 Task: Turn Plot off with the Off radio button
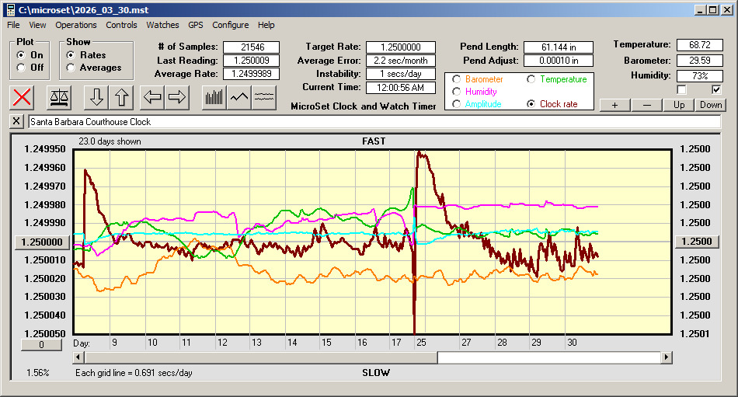click(21, 68)
